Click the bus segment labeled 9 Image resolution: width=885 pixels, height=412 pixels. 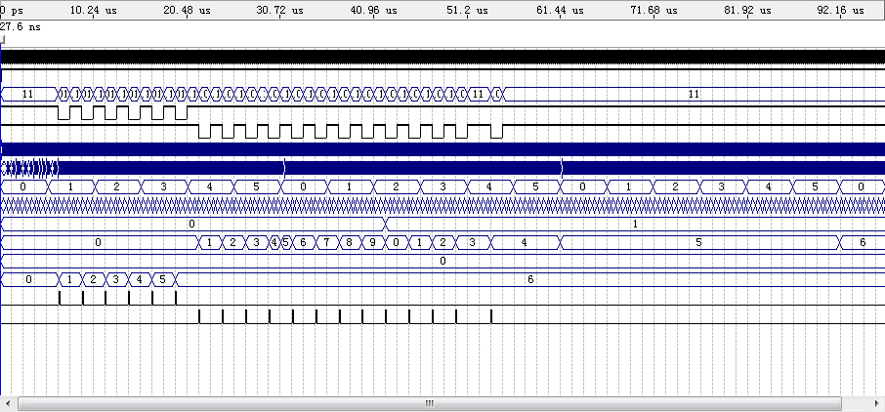[372, 243]
